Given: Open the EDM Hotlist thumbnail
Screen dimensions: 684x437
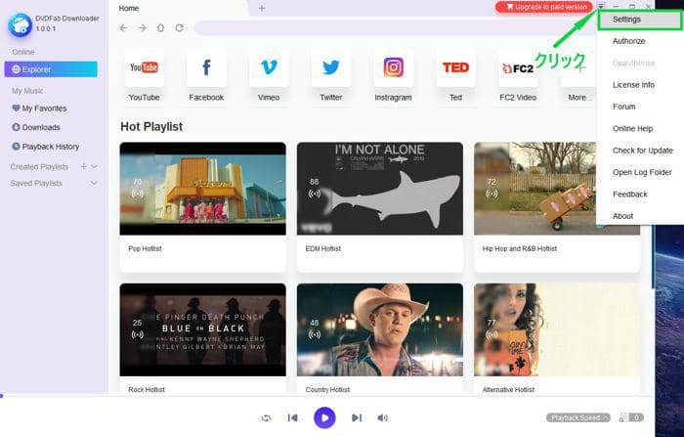Looking at the screenshot, I should [380, 189].
